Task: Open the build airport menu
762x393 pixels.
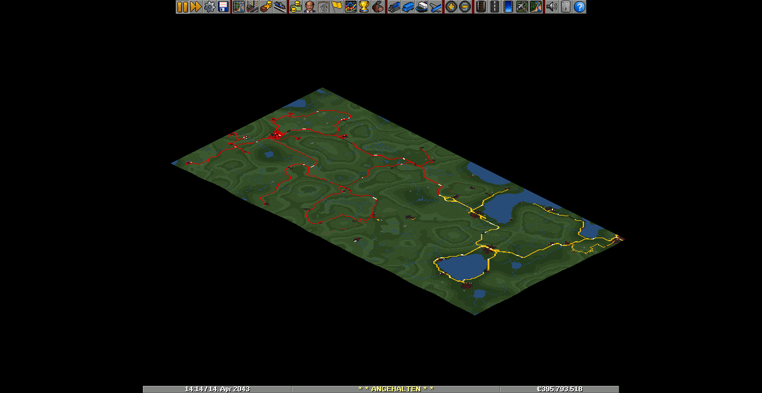Action: [522, 7]
